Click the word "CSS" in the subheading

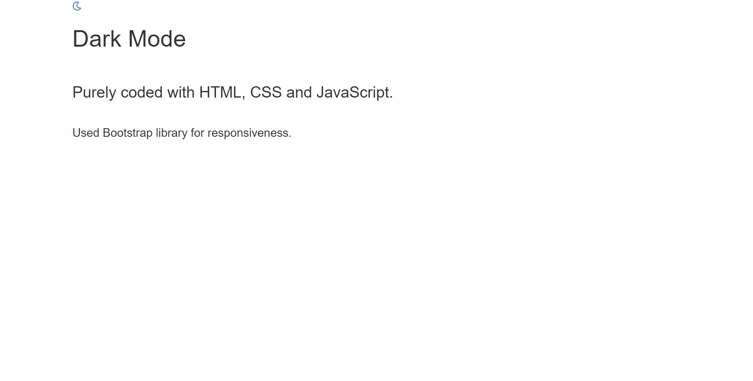pyautogui.click(x=266, y=93)
